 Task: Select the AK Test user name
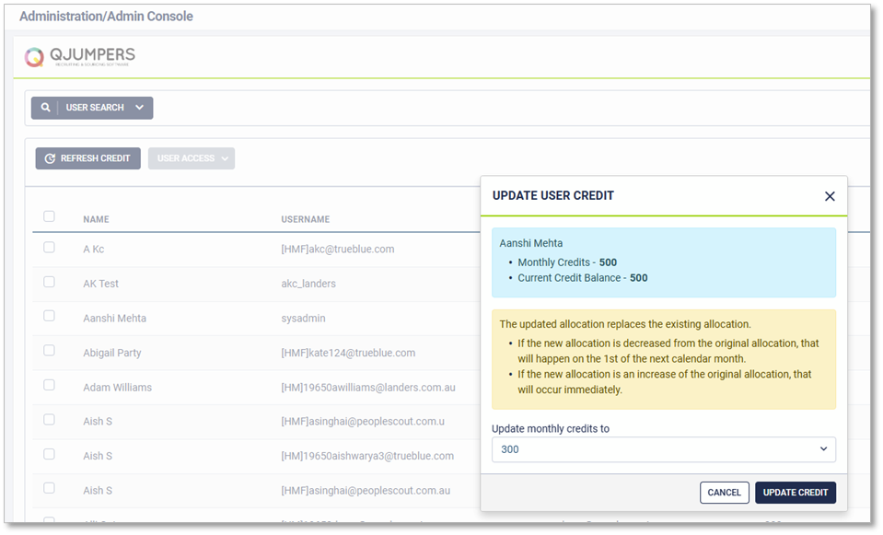[100, 284]
